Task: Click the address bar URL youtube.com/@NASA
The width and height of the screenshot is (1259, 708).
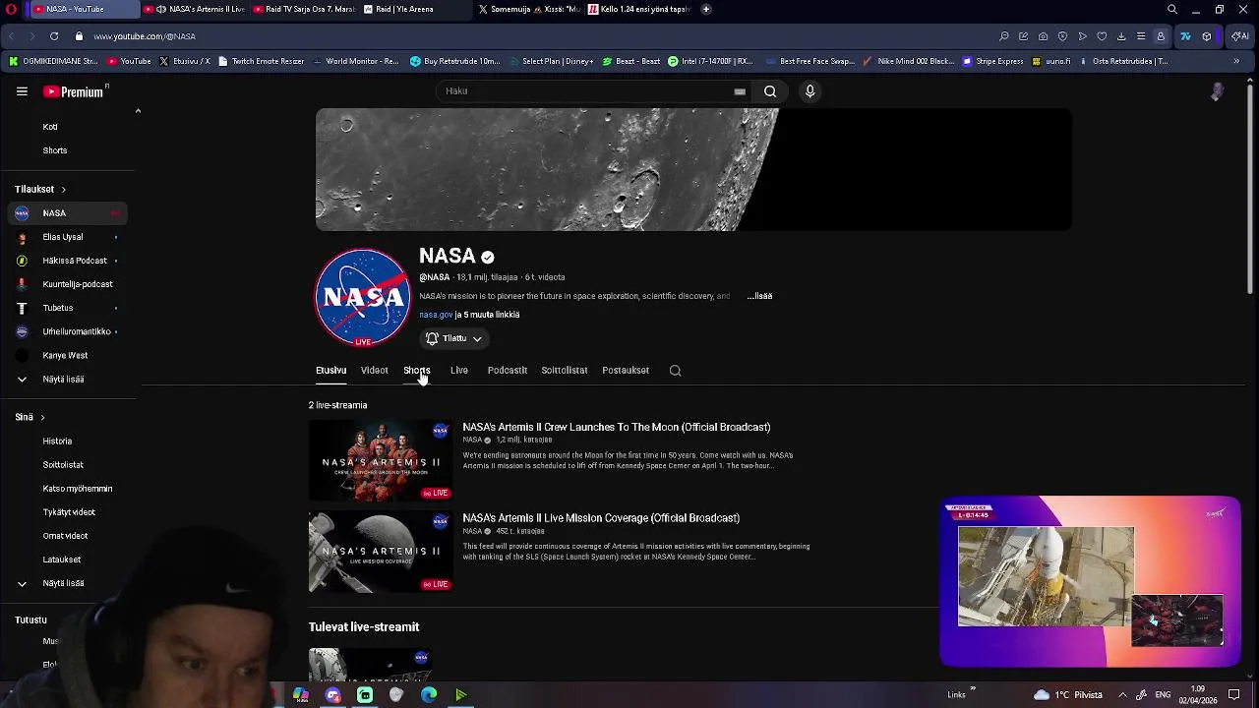Action: click(145, 36)
